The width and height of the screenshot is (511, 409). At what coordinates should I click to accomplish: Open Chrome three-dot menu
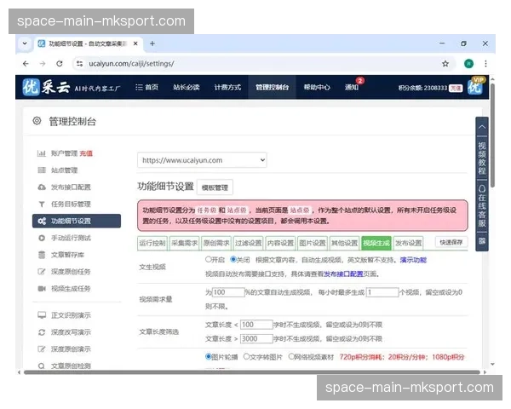[x=485, y=64]
